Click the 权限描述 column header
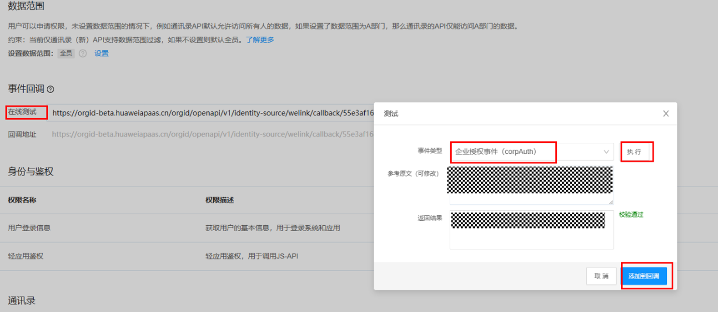The height and width of the screenshot is (312, 718). [220, 200]
